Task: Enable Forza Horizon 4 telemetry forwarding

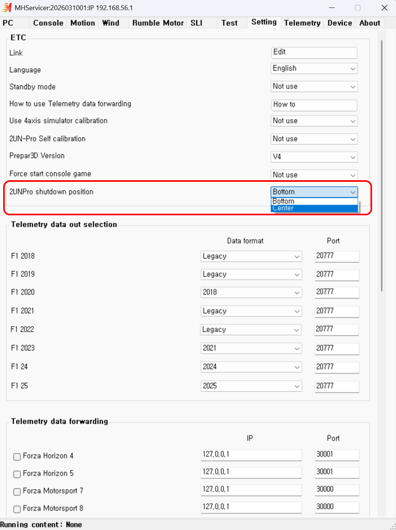Action: click(x=17, y=457)
